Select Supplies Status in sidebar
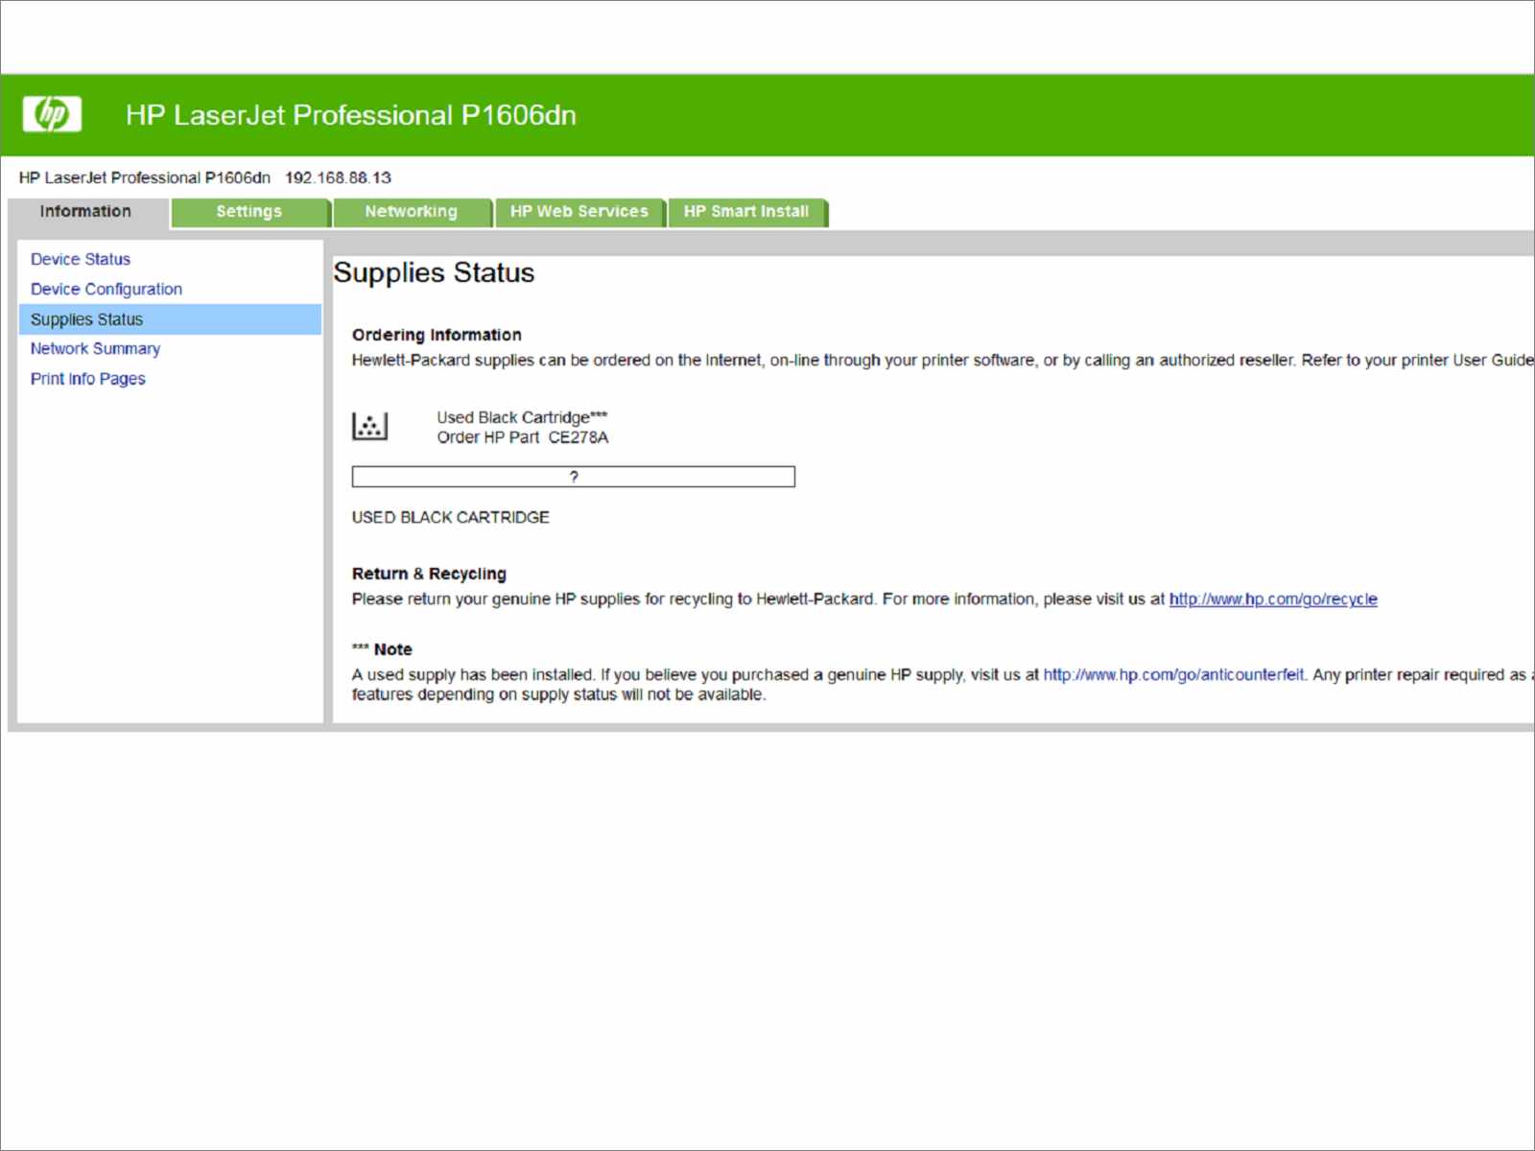Screen dimensions: 1535x1151 point(170,319)
